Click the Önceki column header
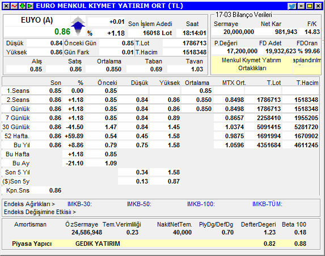The image size is (325, 256). tap(107, 83)
